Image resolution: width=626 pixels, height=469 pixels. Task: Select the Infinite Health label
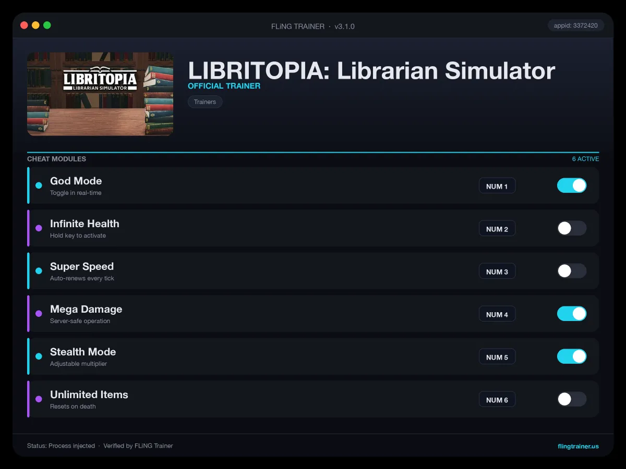(85, 224)
